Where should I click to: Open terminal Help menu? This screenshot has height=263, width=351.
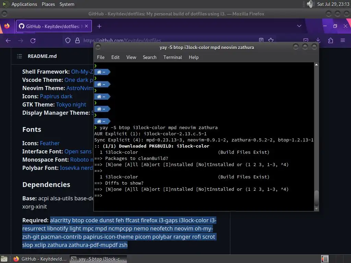click(194, 57)
